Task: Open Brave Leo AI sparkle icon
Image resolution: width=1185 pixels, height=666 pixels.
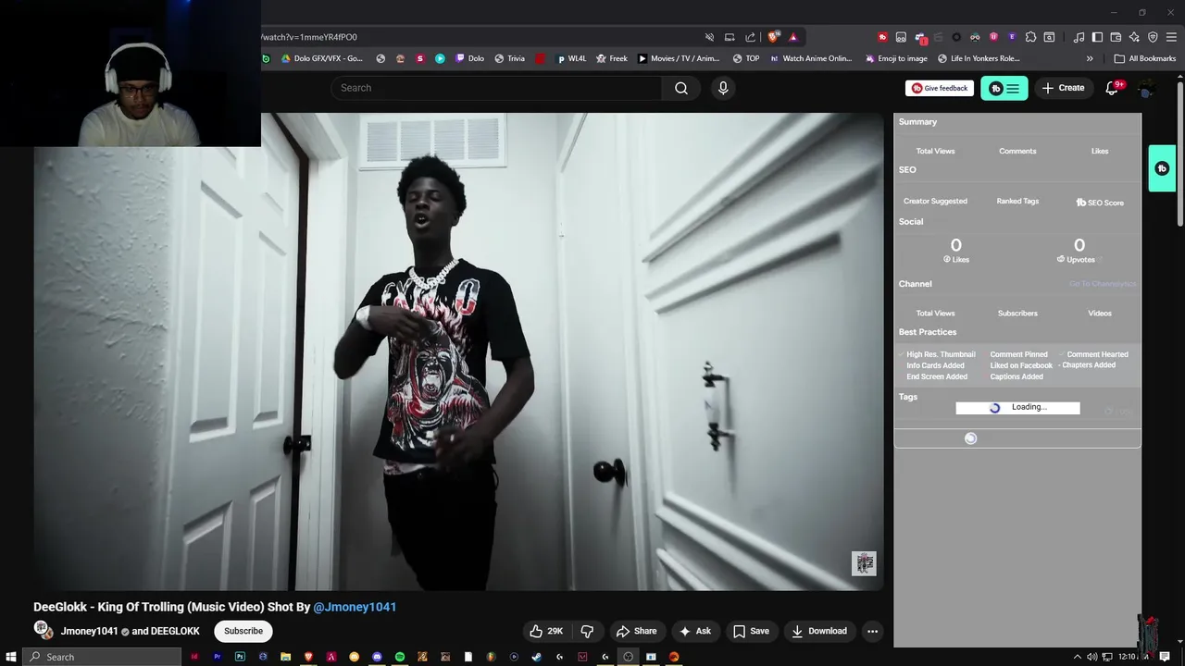Action: [x=1134, y=37]
